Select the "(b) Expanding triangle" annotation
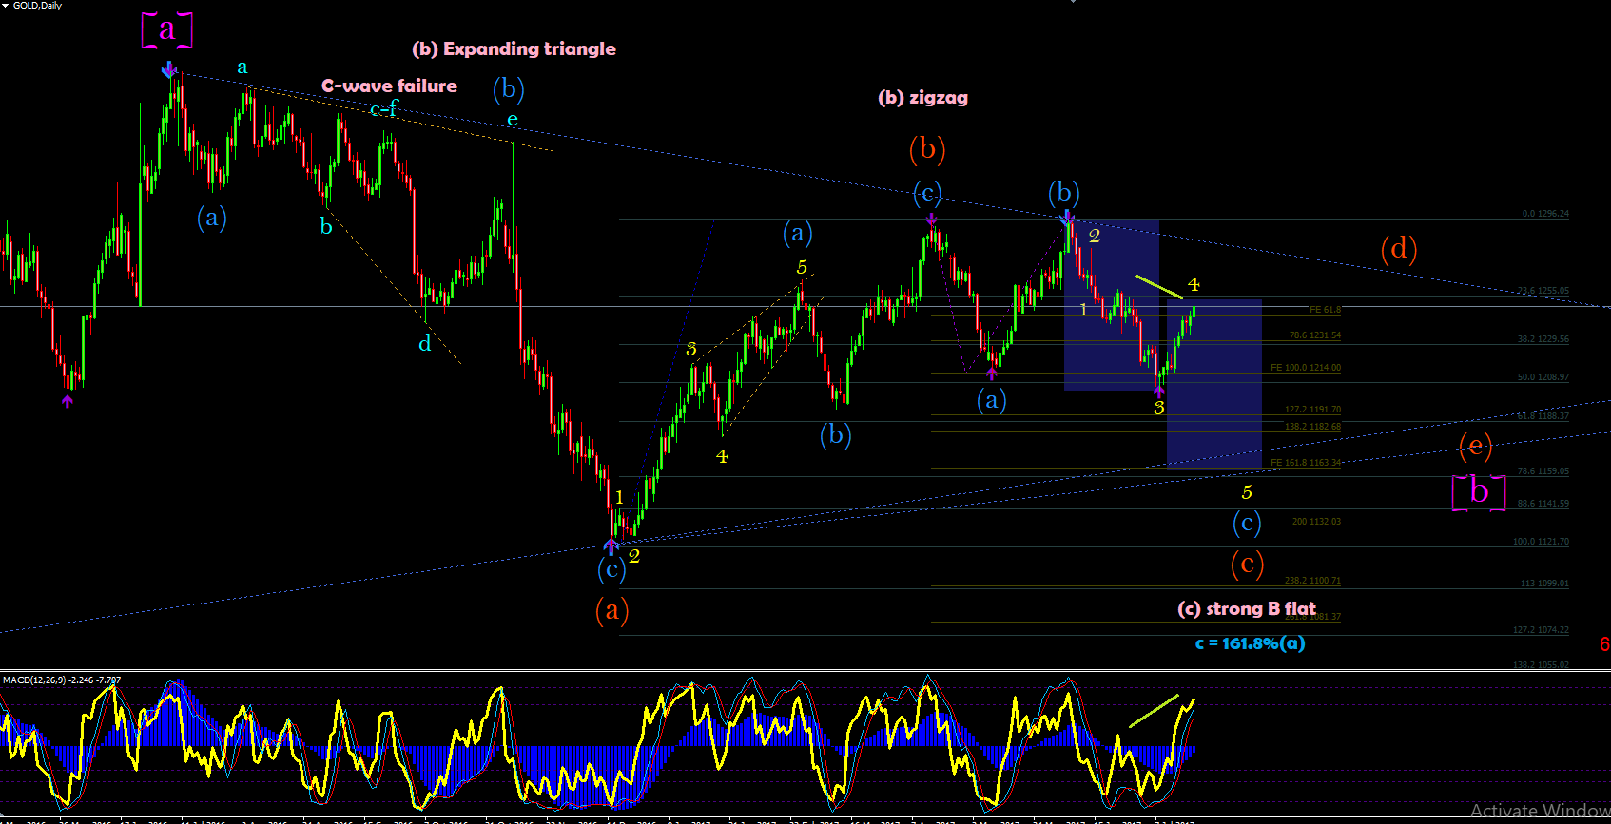Viewport: 1611px width, 824px height. coord(514,48)
